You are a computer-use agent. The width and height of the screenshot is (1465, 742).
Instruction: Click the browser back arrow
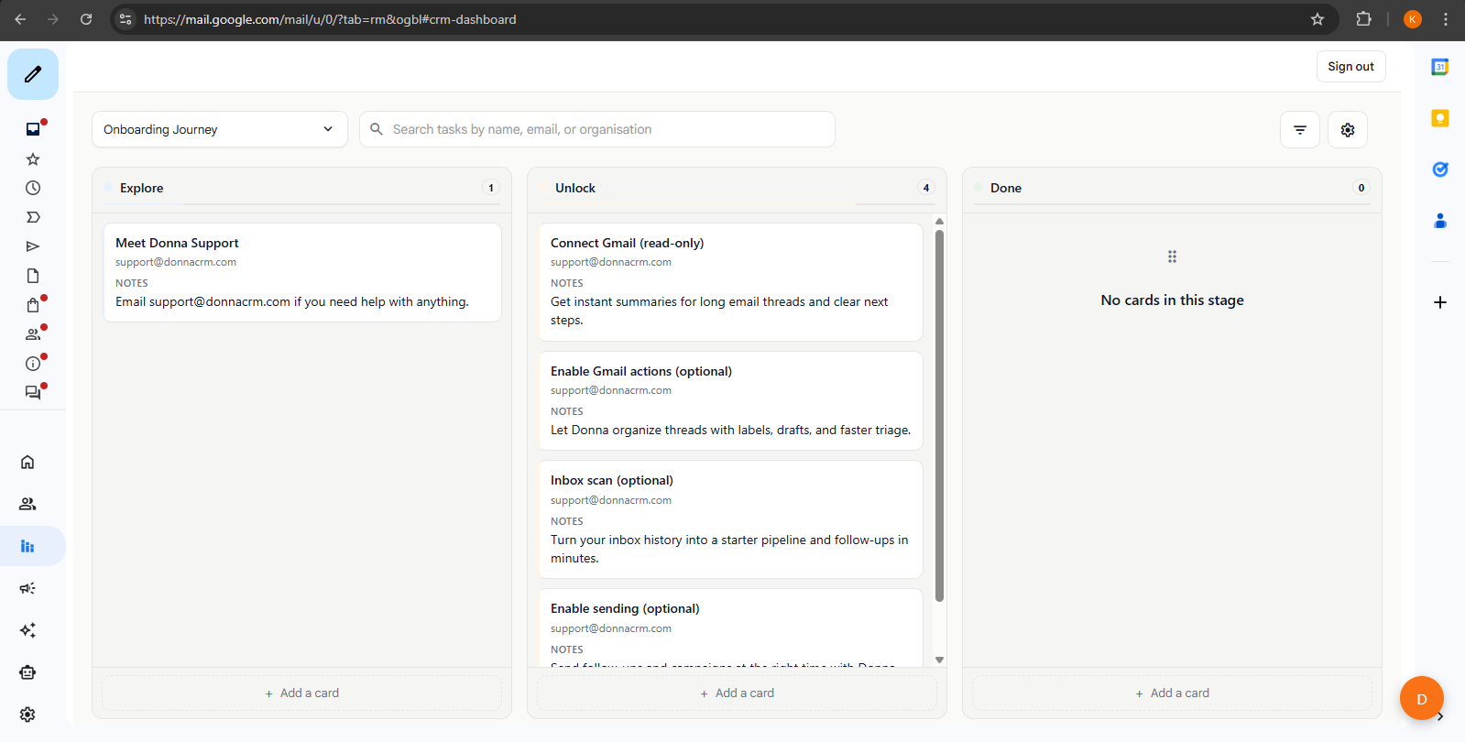click(x=20, y=19)
